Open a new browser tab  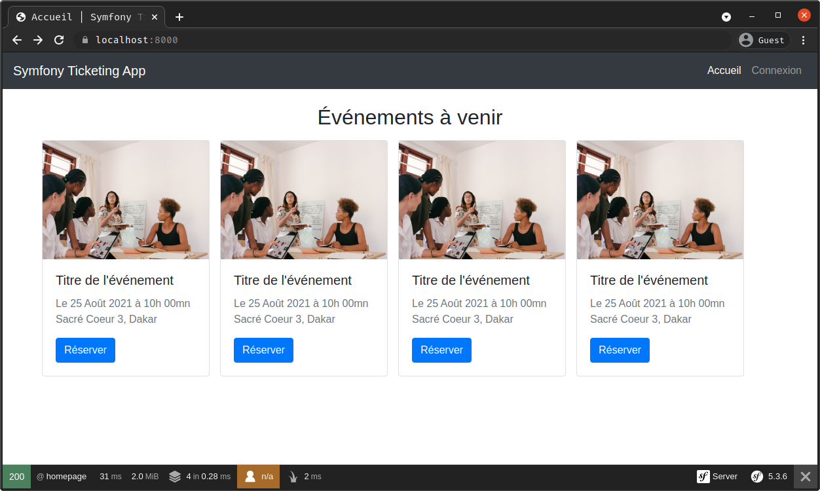tap(179, 17)
